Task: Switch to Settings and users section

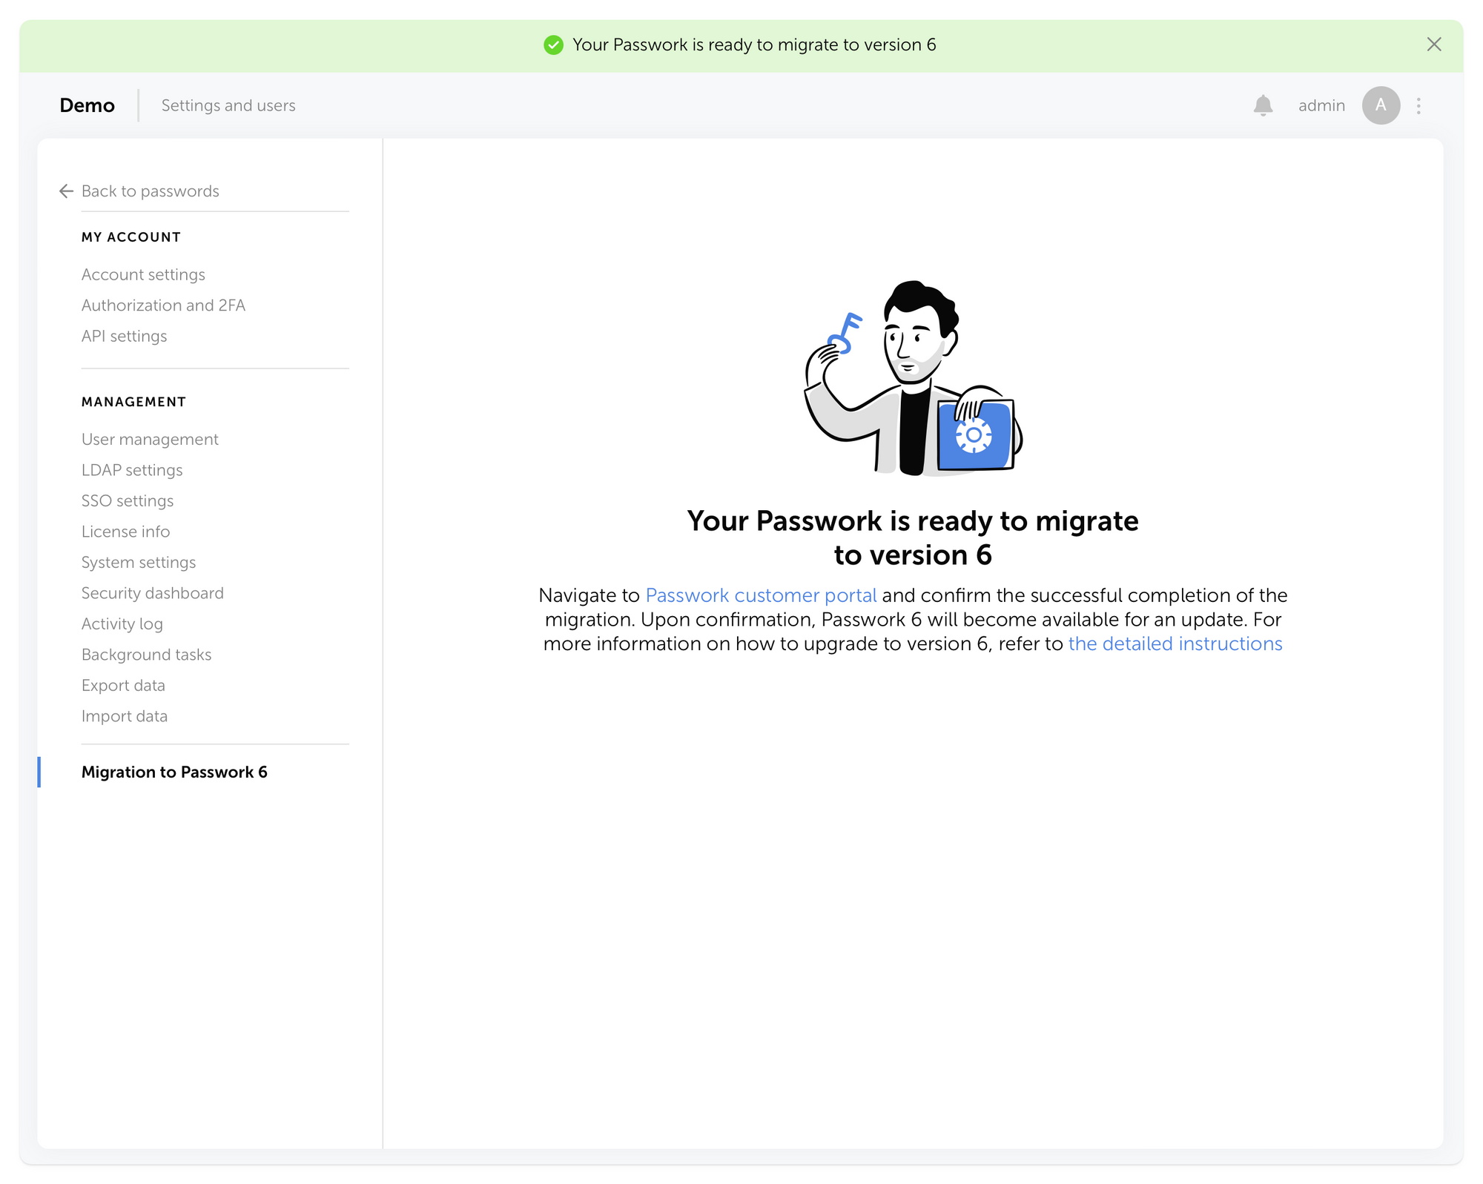Action: click(x=228, y=105)
